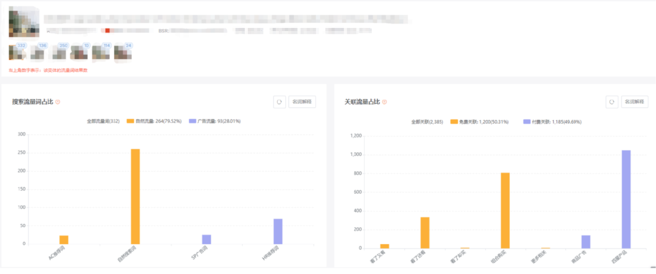
Task: Select the variant thumbnail with badge 332
Action: point(17,53)
